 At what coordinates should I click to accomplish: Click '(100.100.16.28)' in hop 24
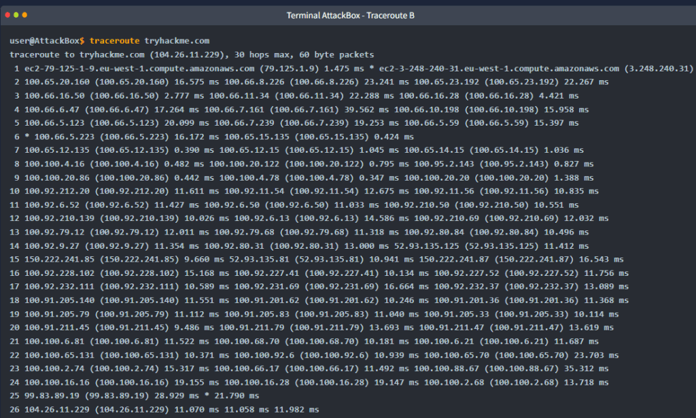click(332, 383)
